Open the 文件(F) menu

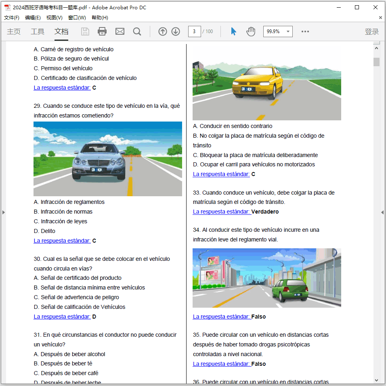pyautogui.click(x=12, y=18)
